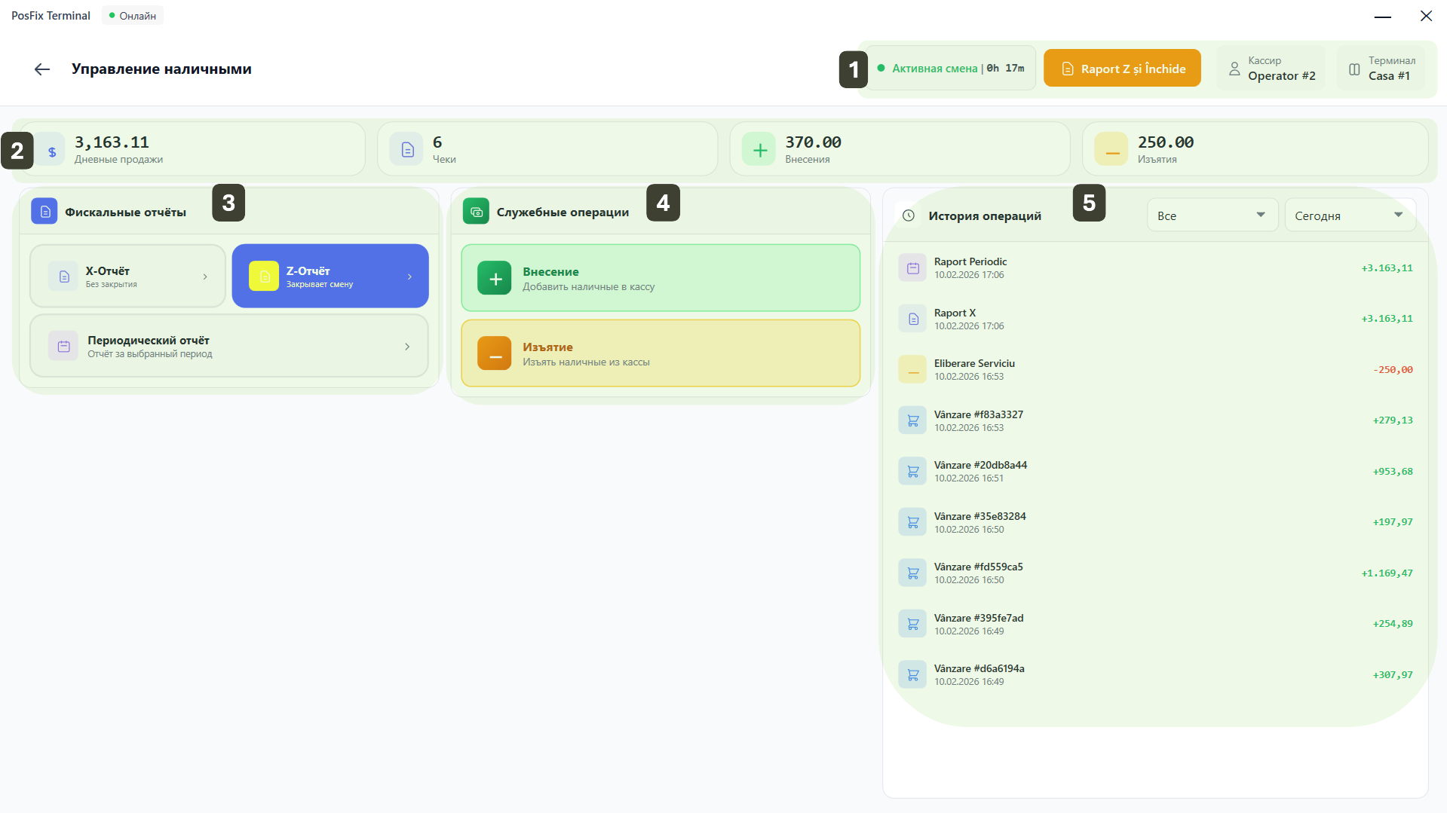Screen dimensions: 1447x813
Task: Open the Raport Periodic history entry
Action: [1154, 267]
